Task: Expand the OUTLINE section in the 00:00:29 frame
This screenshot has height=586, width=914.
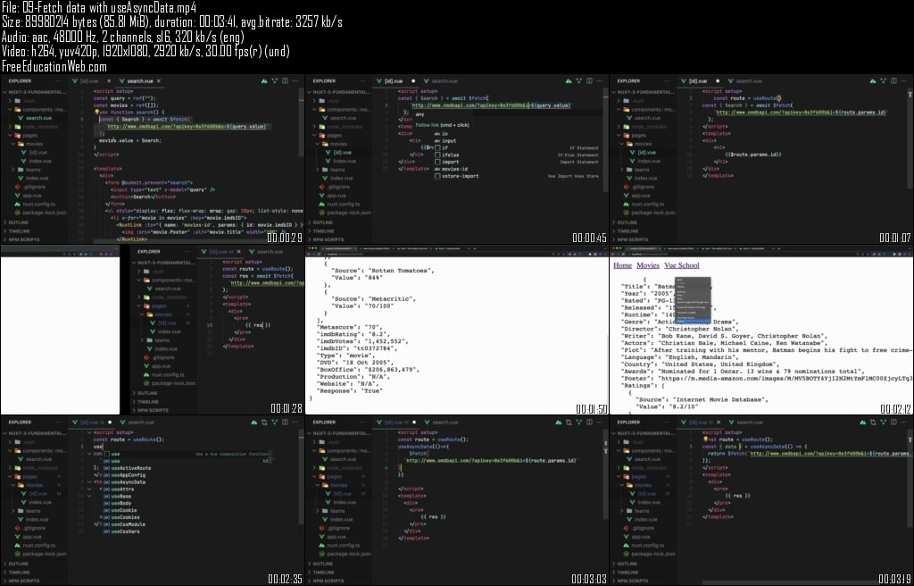Action: [x=16, y=222]
